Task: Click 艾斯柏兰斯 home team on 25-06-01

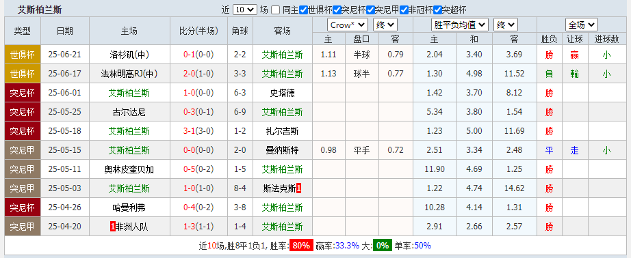Action: coord(129,93)
